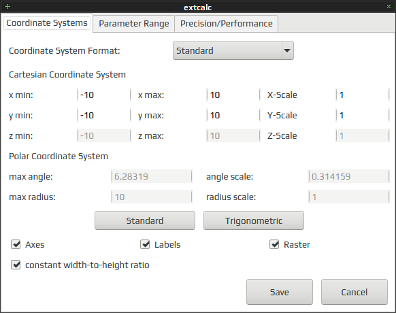Click the x max input field
The image size is (396, 313).
(233, 95)
